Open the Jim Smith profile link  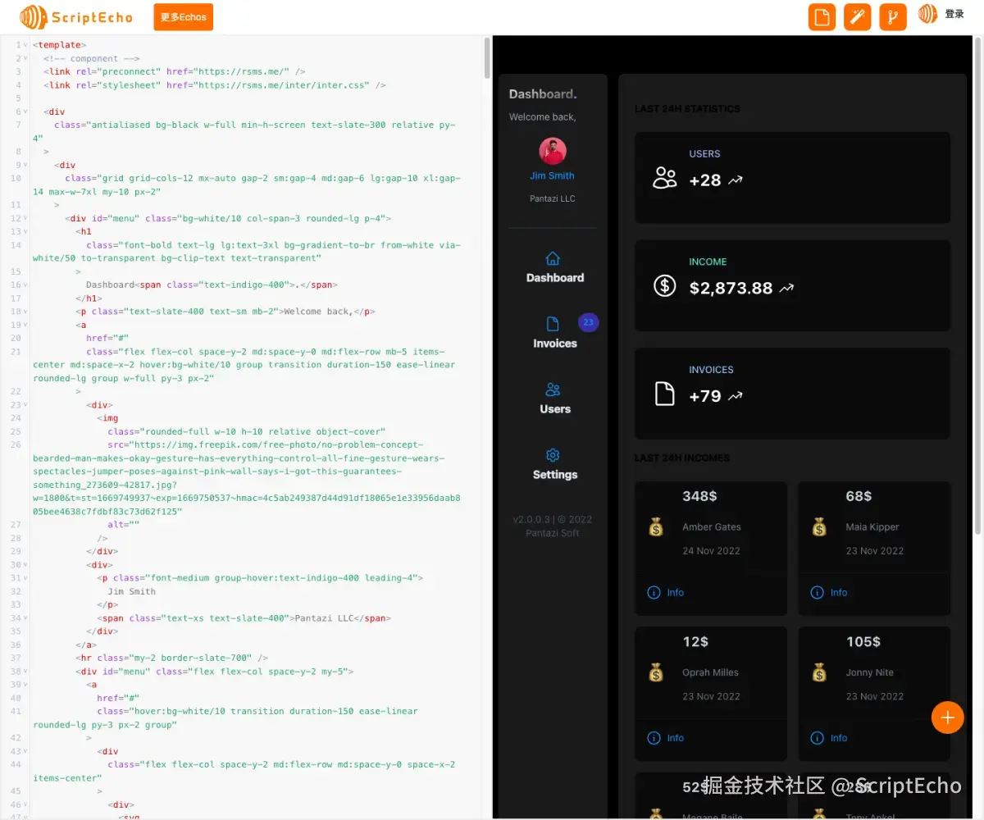553,175
